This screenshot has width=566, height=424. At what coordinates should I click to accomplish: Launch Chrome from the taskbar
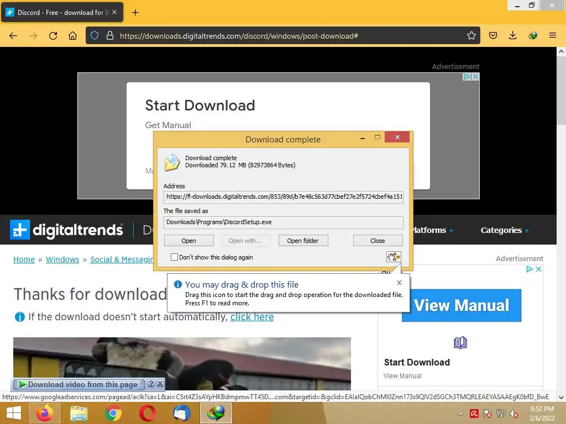coord(113,413)
